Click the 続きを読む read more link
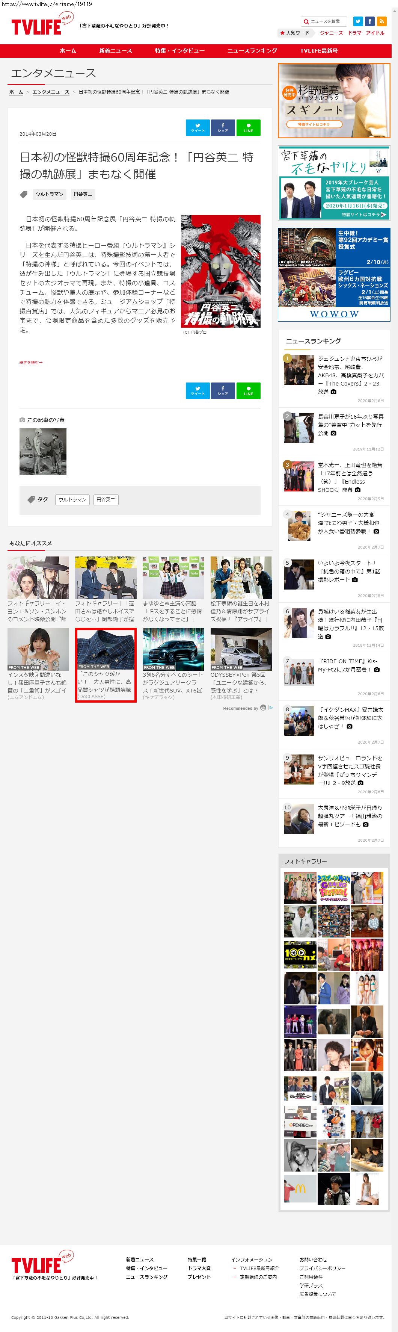This screenshot has height=1332, width=398. [31, 362]
